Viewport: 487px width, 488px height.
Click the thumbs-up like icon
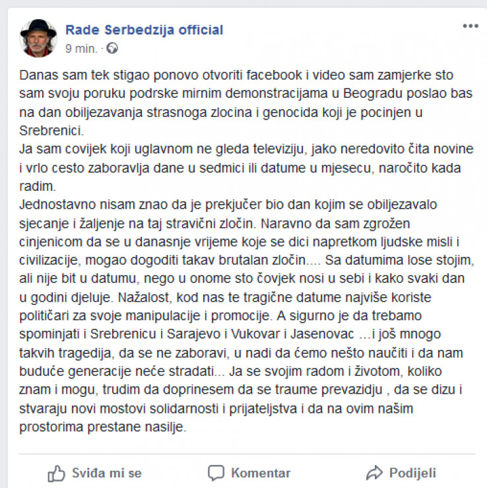(x=56, y=473)
